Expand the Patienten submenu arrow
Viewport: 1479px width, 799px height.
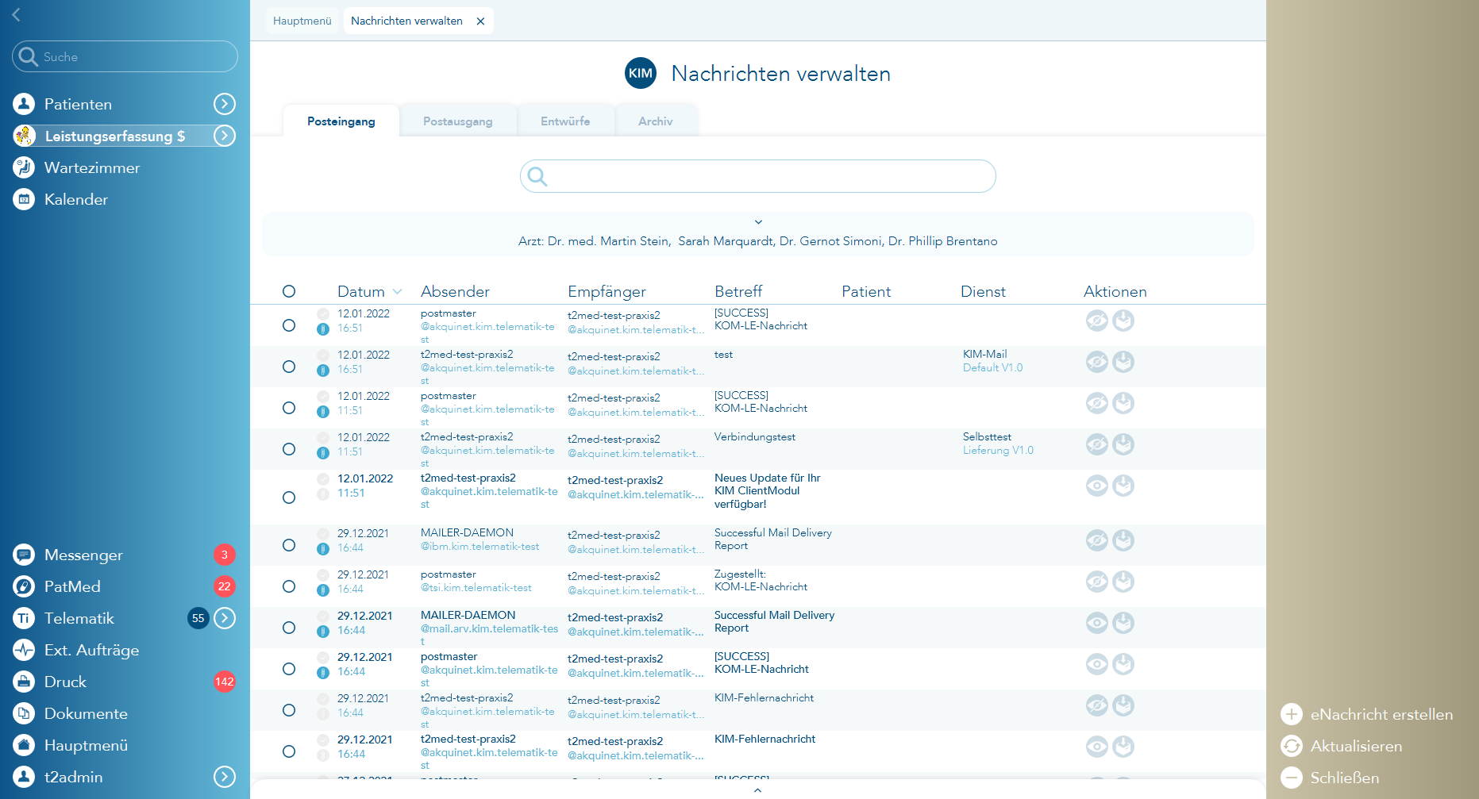tap(225, 104)
